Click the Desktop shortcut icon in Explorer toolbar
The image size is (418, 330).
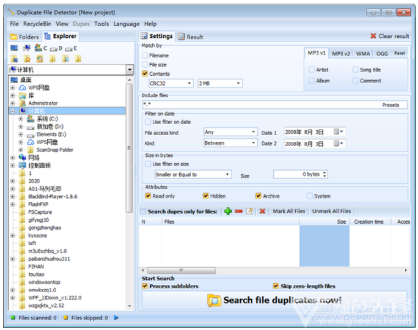(x=14, y=48)
